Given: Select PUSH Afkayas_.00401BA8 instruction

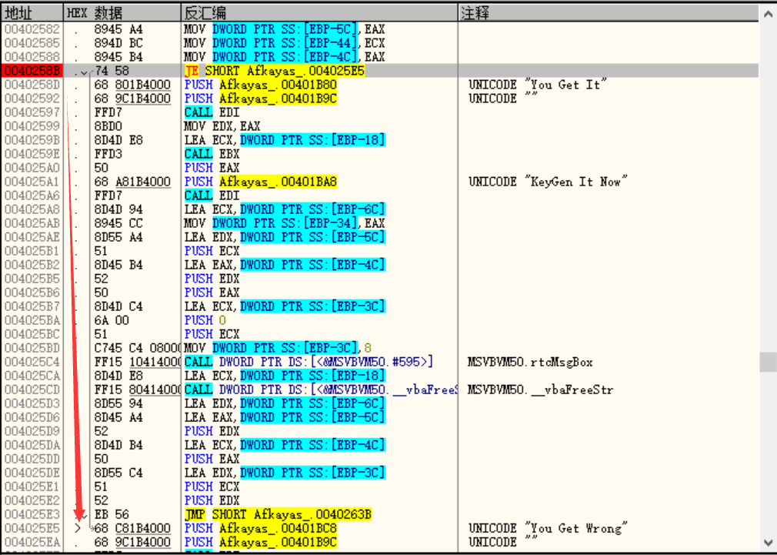Looking at the screenshot, I should 261,182.
